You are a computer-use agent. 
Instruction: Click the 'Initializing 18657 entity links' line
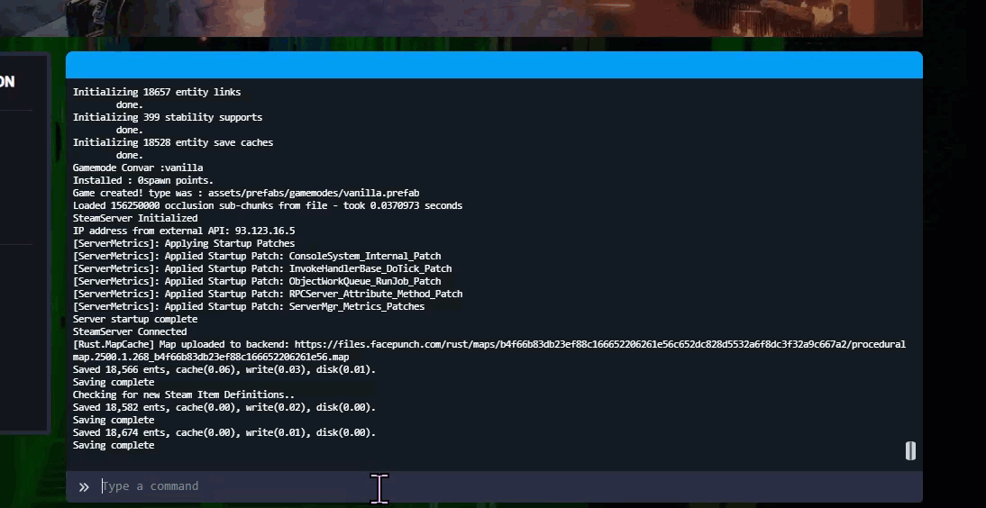(157, 92)
